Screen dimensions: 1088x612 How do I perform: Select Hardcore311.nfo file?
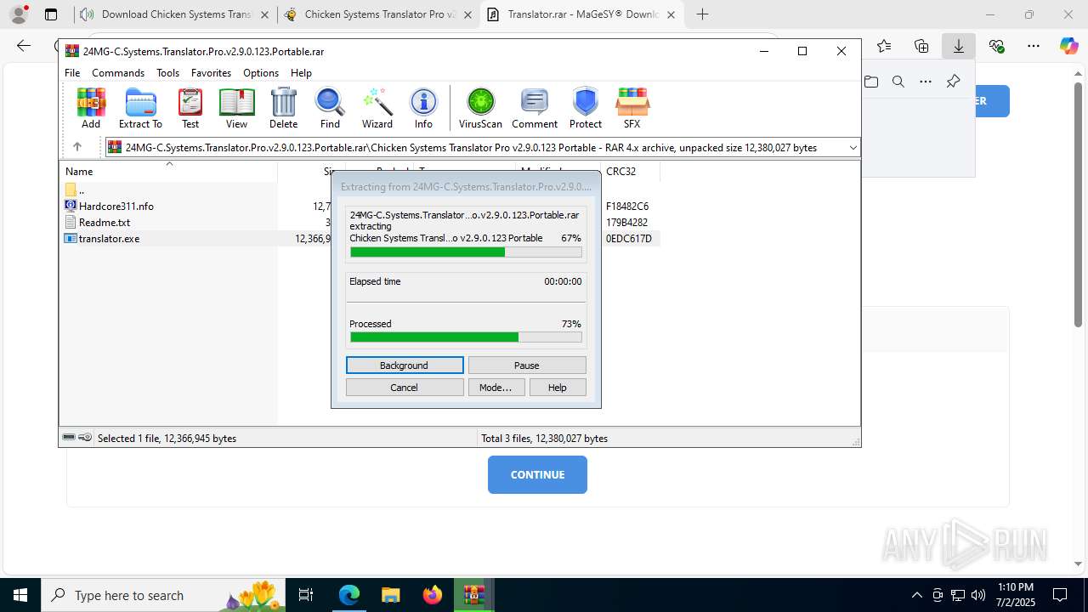(x=109, y=207)
